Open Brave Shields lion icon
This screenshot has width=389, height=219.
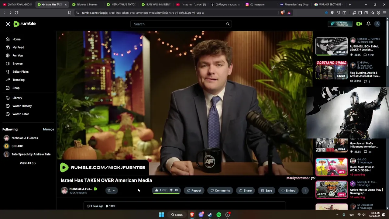click(282, 12)
